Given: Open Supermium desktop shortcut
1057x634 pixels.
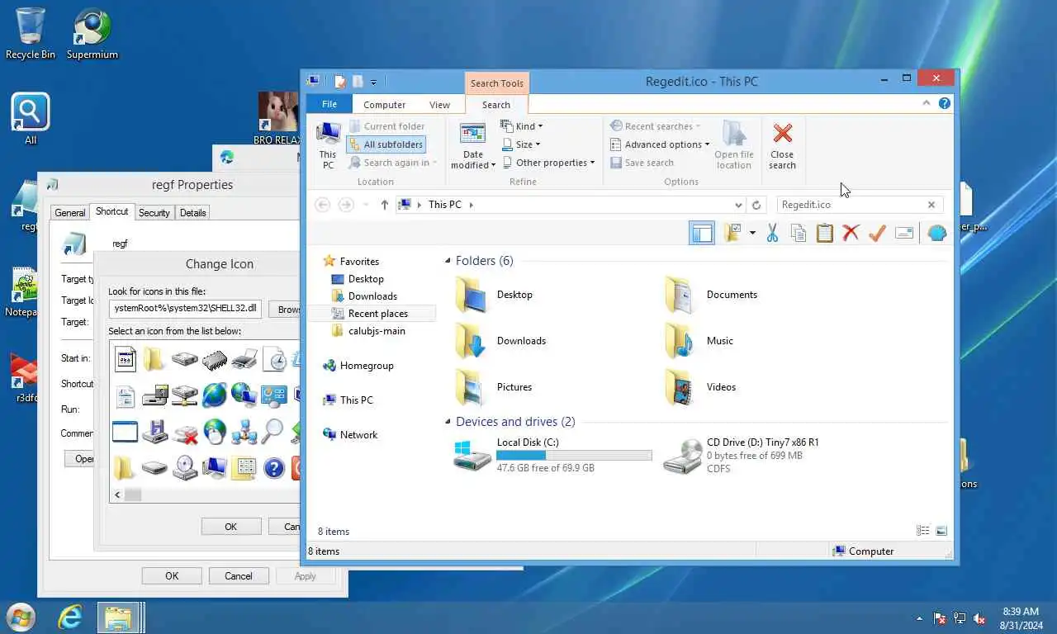Looking at the screenshot, I should tap(92, 33).
